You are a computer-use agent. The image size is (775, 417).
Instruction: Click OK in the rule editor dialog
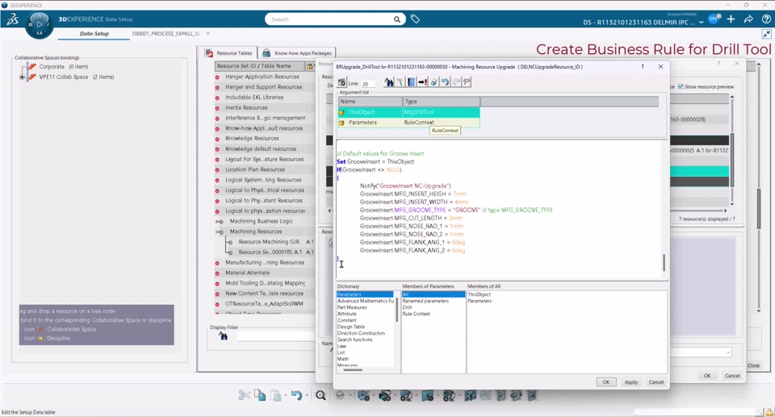606,382
